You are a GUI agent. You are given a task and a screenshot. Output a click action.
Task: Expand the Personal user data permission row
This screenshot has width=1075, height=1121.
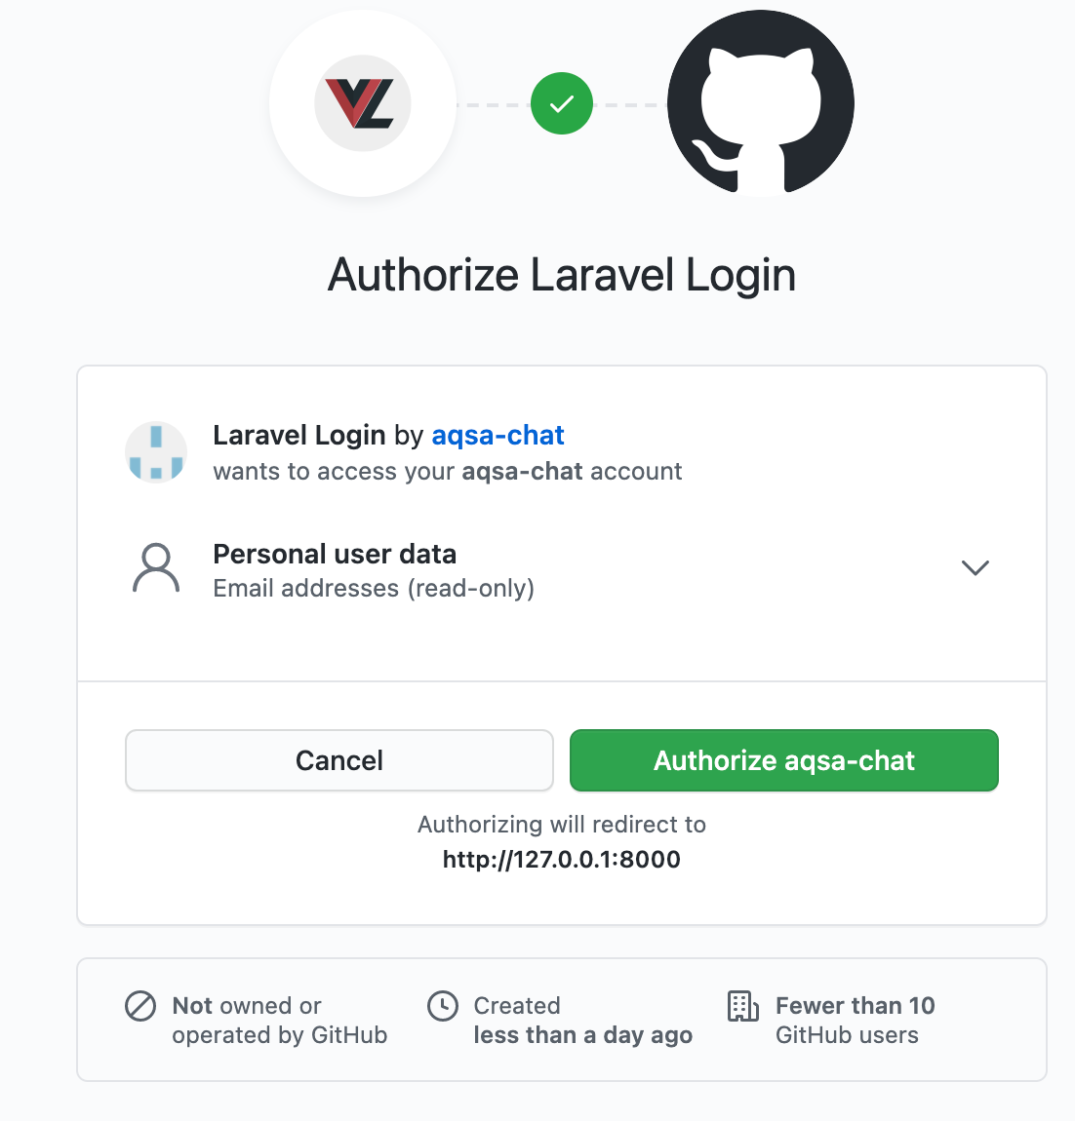point(562,570)
